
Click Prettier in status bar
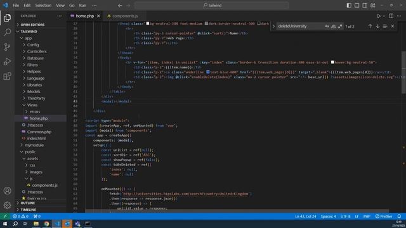coord(384,216)
